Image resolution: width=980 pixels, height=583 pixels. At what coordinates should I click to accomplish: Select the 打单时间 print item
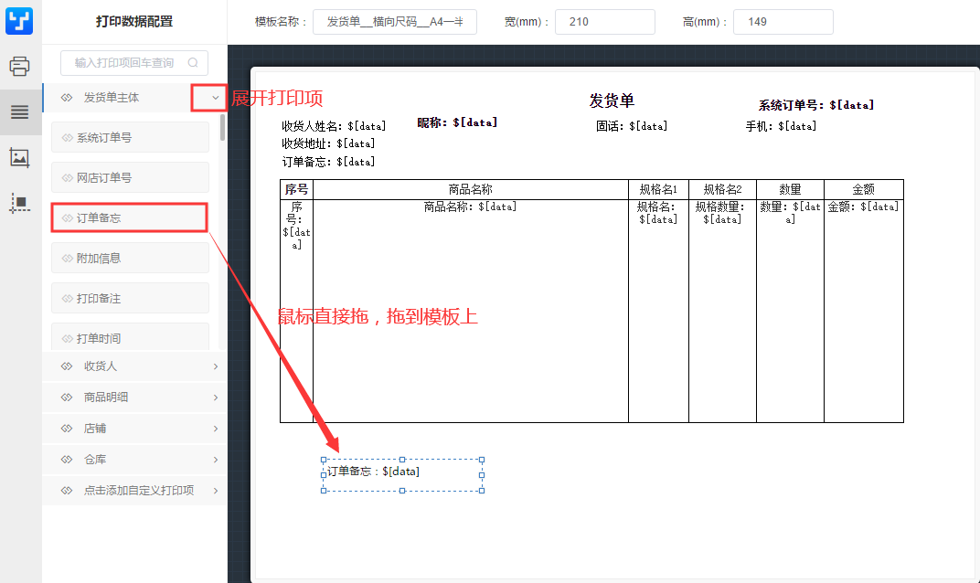[x=130, y=337]
